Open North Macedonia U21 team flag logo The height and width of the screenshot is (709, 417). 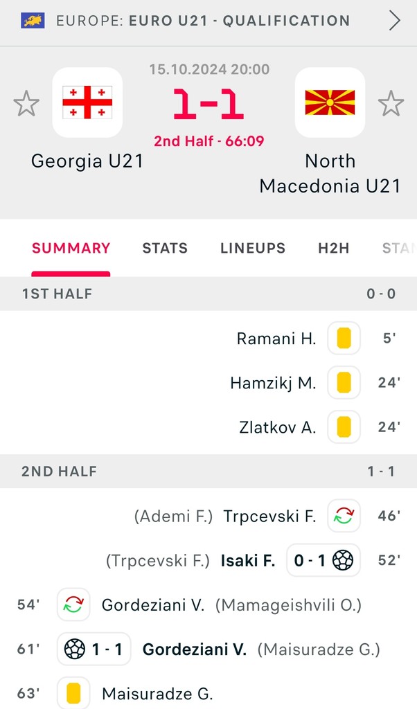(330, 102)
